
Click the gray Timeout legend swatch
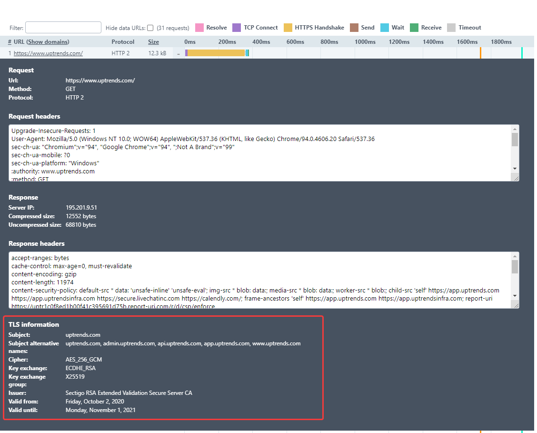tap(451, 28)
